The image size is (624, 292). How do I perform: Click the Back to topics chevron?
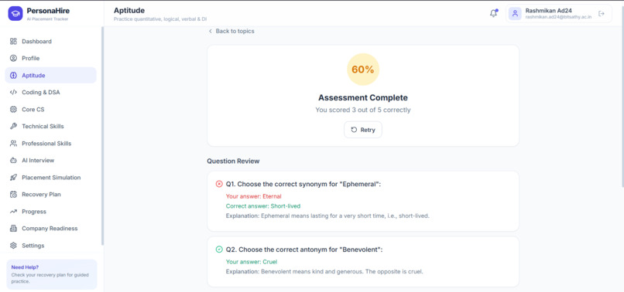[x=210, y=31]
